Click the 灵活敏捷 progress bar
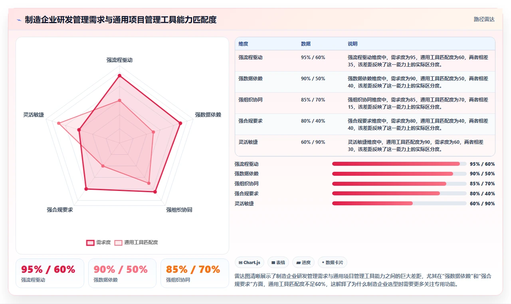The image size is (511, 304). coord(399,203)
